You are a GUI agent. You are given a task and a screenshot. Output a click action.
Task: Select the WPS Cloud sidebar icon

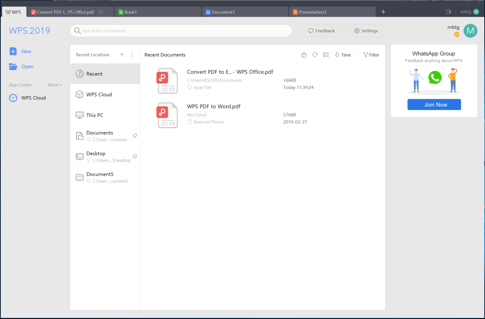(x=13, y=98)
